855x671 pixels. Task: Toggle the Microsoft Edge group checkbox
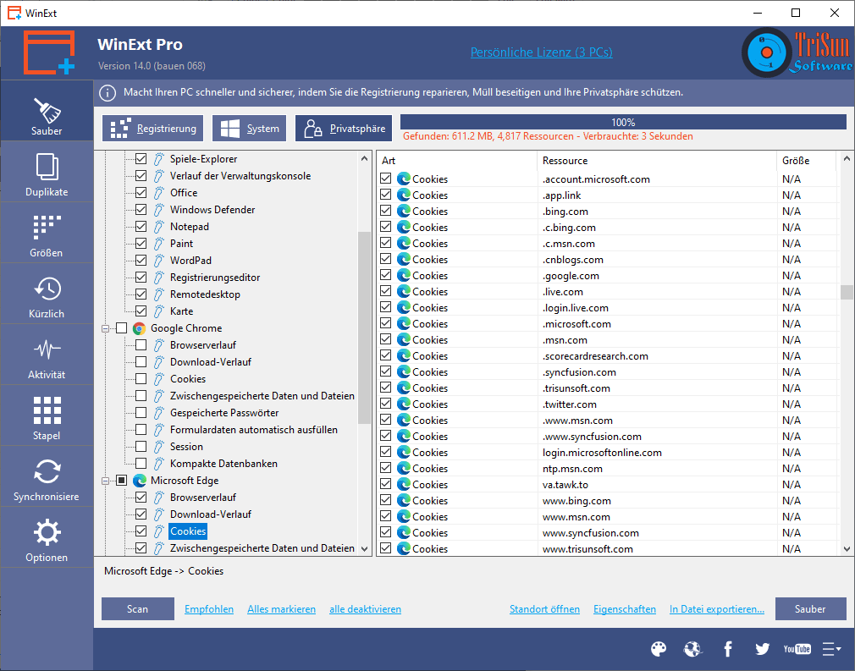[121, 481]
